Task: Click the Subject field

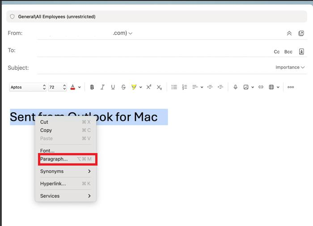Action: point(155,68)
